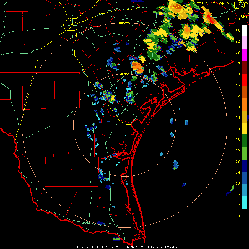Select the gold legend swatch
This screenshot has height=249, width=249.
pyautogui.click(x=244, y=117)
